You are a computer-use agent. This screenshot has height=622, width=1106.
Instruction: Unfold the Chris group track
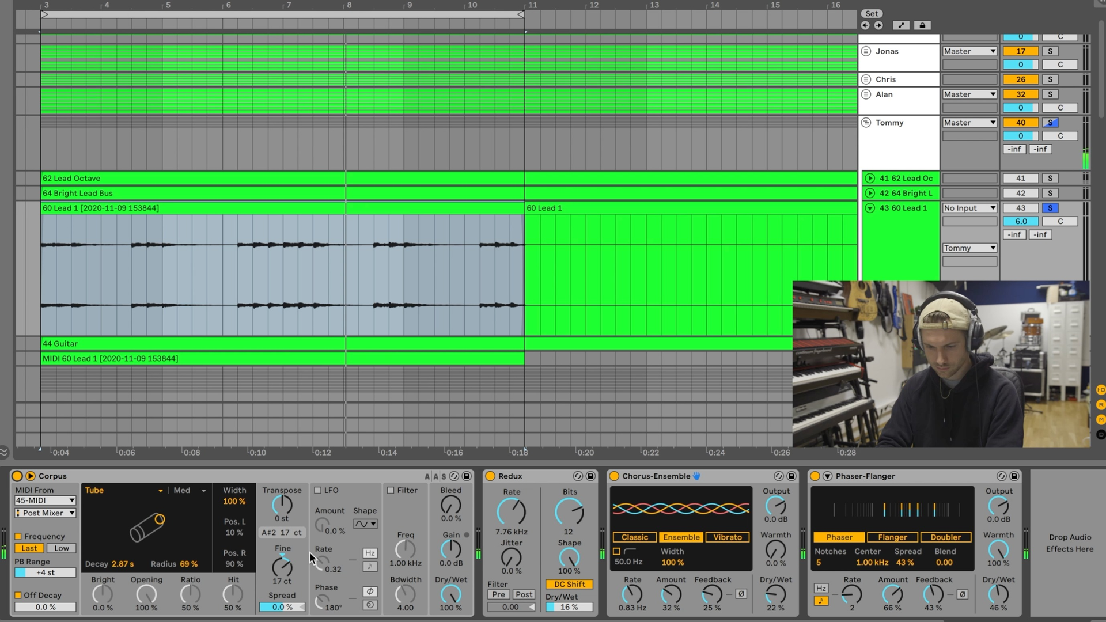(x=866, y=79)
